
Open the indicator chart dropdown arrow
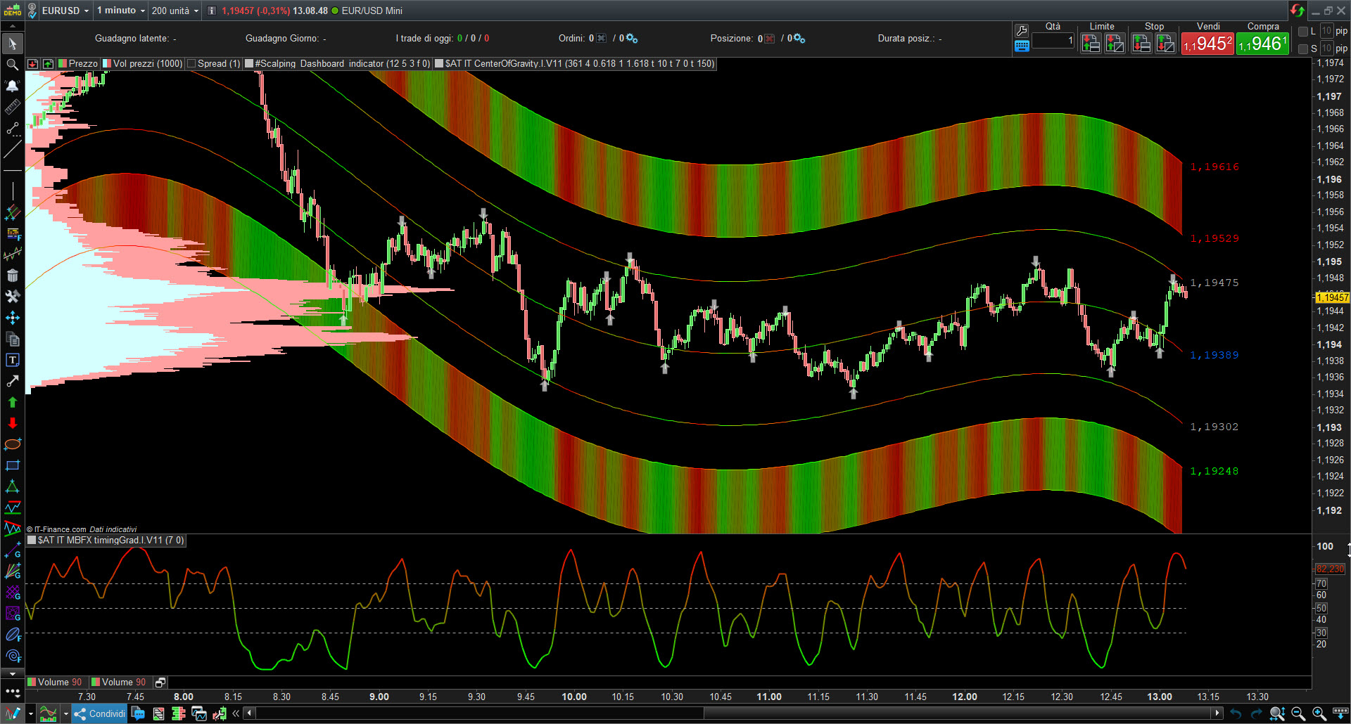65,714
